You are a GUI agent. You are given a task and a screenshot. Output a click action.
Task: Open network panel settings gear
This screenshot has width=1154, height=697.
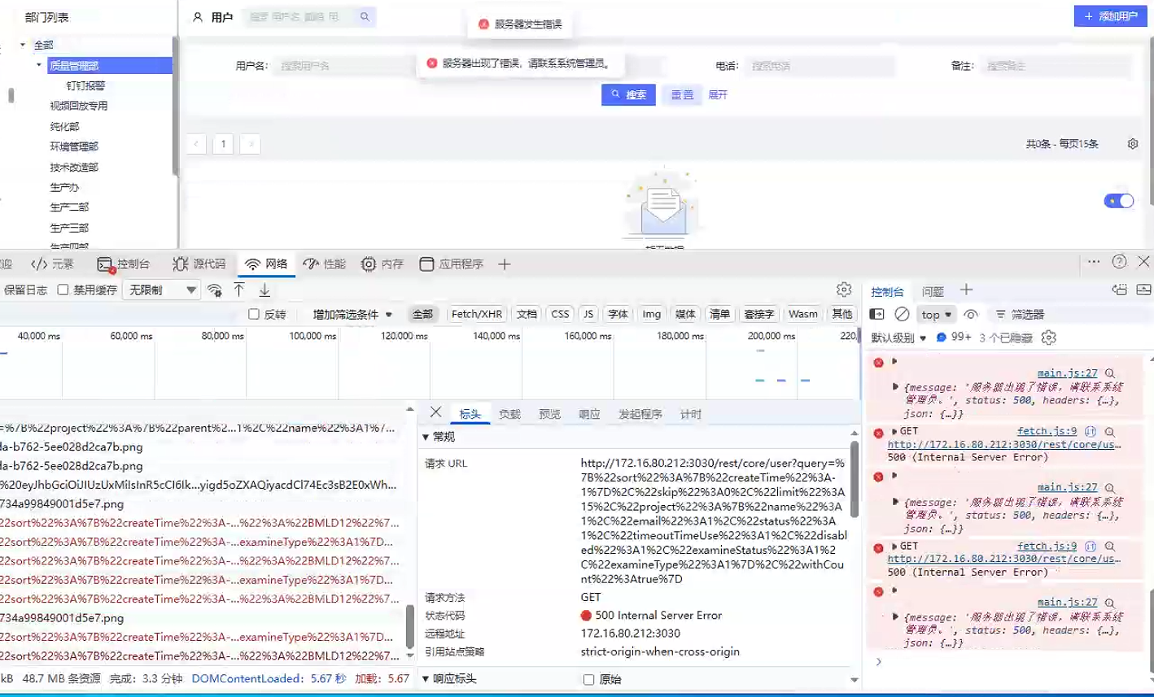click(x=844, y=290)
